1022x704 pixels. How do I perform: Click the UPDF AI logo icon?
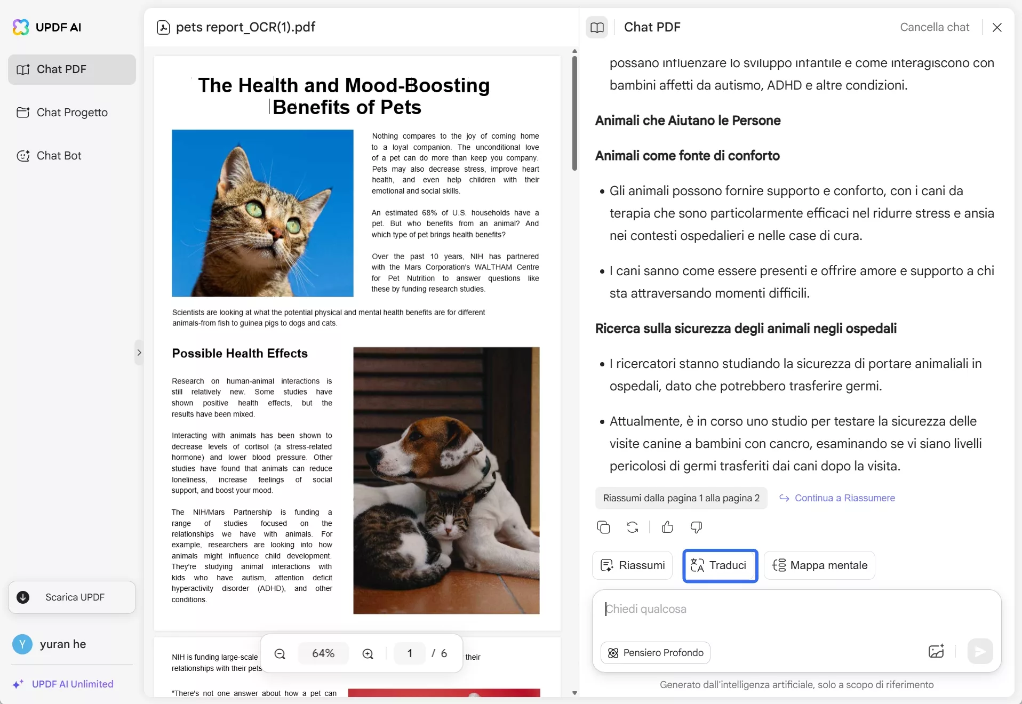tap(21, 27)
